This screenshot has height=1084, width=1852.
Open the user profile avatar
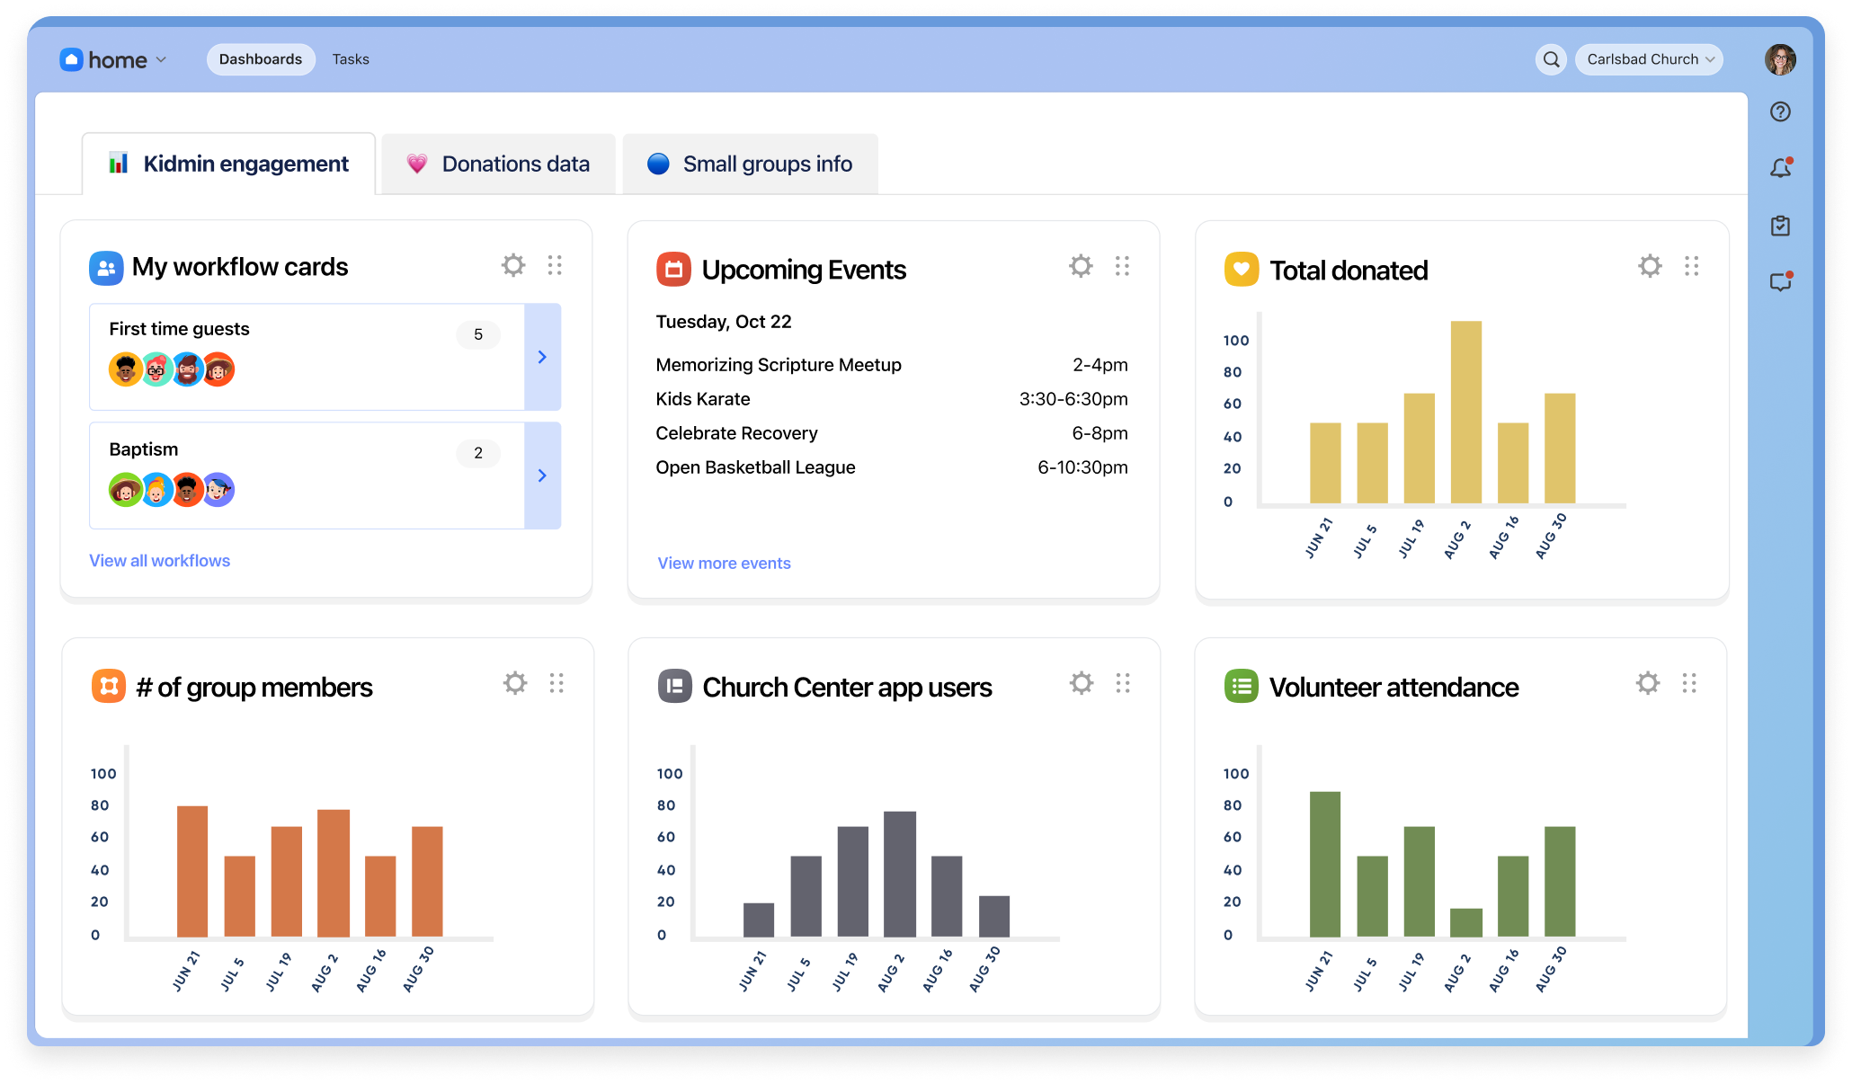[x=1779, y=59]
